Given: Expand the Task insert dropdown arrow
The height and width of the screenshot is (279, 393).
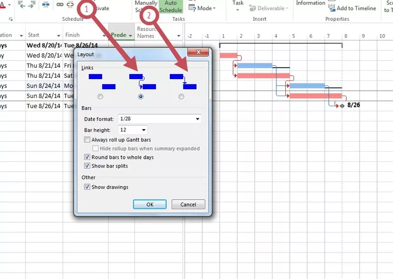Looking at the screenshot, I should coord(238,10).
